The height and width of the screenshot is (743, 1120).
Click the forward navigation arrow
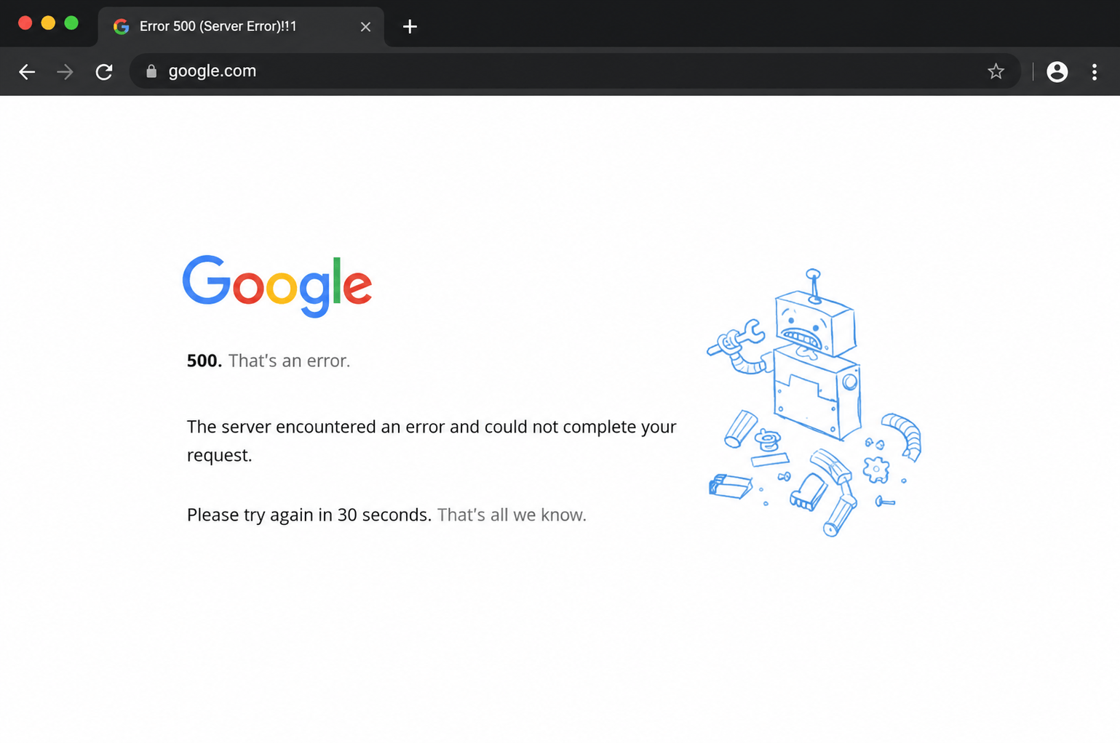coord(65,71)
